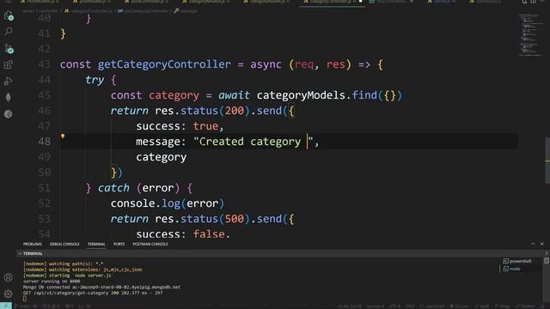550x309 pixels.
Task: Click terminal line 'server running on 8000'
Action: (52, 281)
